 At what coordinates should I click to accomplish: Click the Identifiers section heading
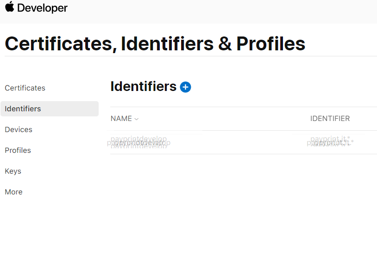(x=144, y=86)
